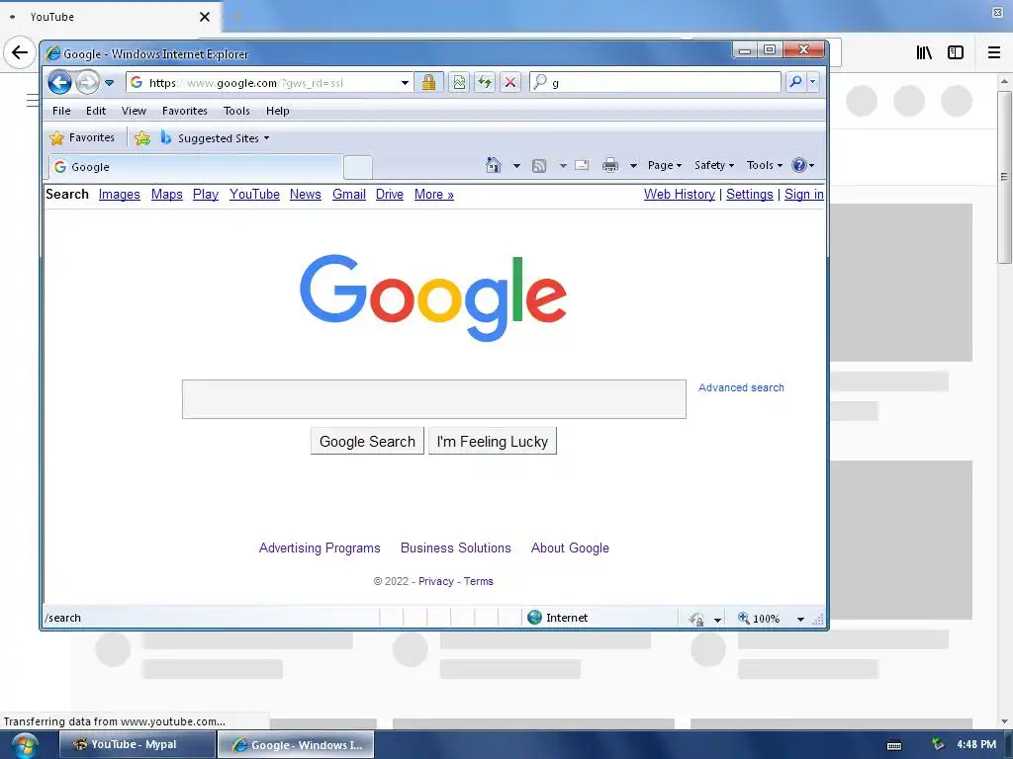
Task: Click the I'm Feeling Lucky button
Action: coord(493,441)
